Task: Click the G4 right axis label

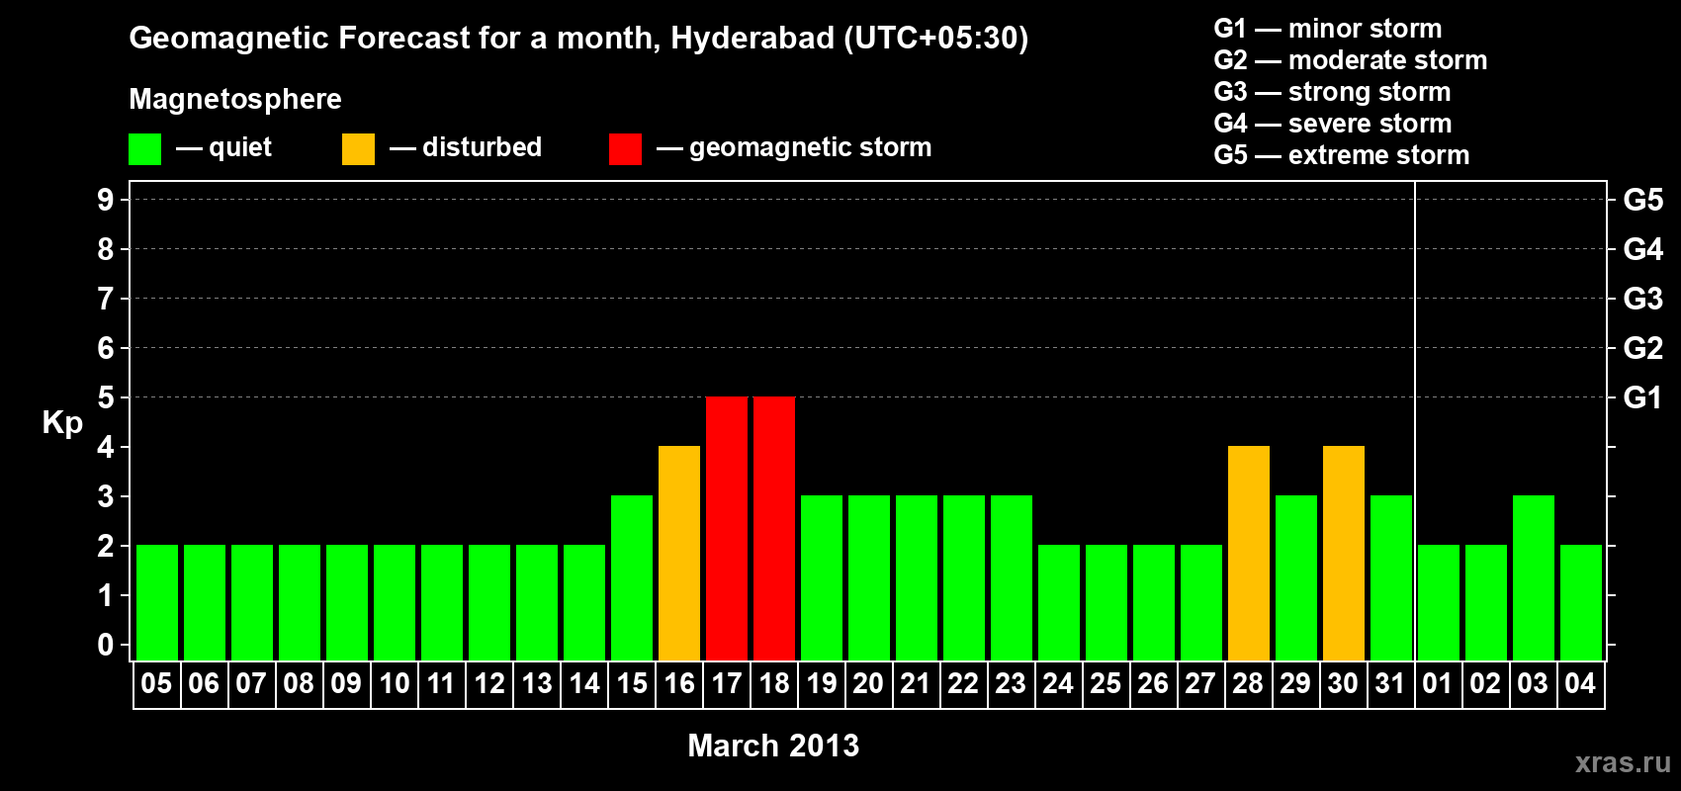Action: [x=1643, y=249]
